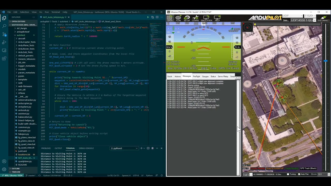Open the terminal selector 2: python3 dropdown
Screen dimensions: 331x186
coord(124,148)
